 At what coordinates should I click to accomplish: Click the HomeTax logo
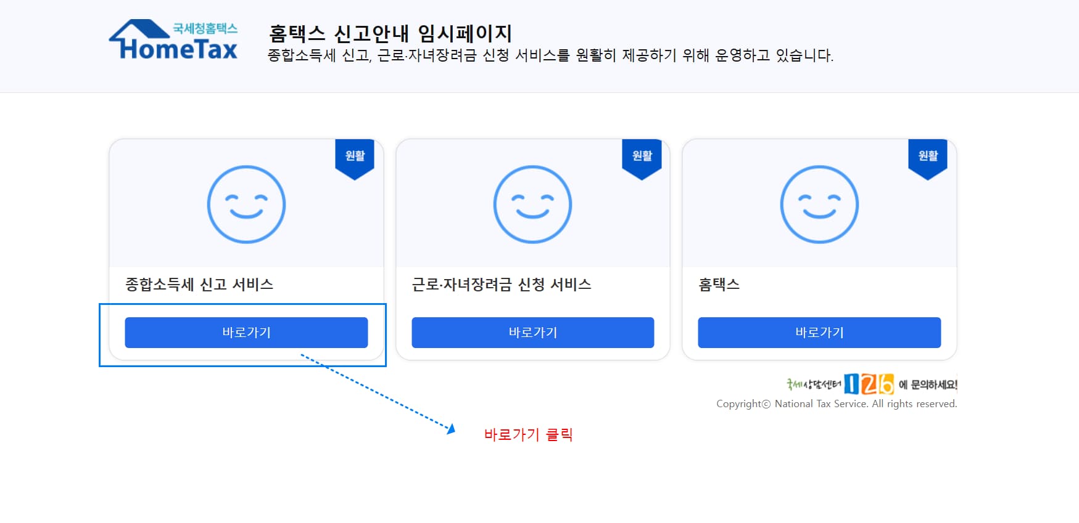[173, 40]
